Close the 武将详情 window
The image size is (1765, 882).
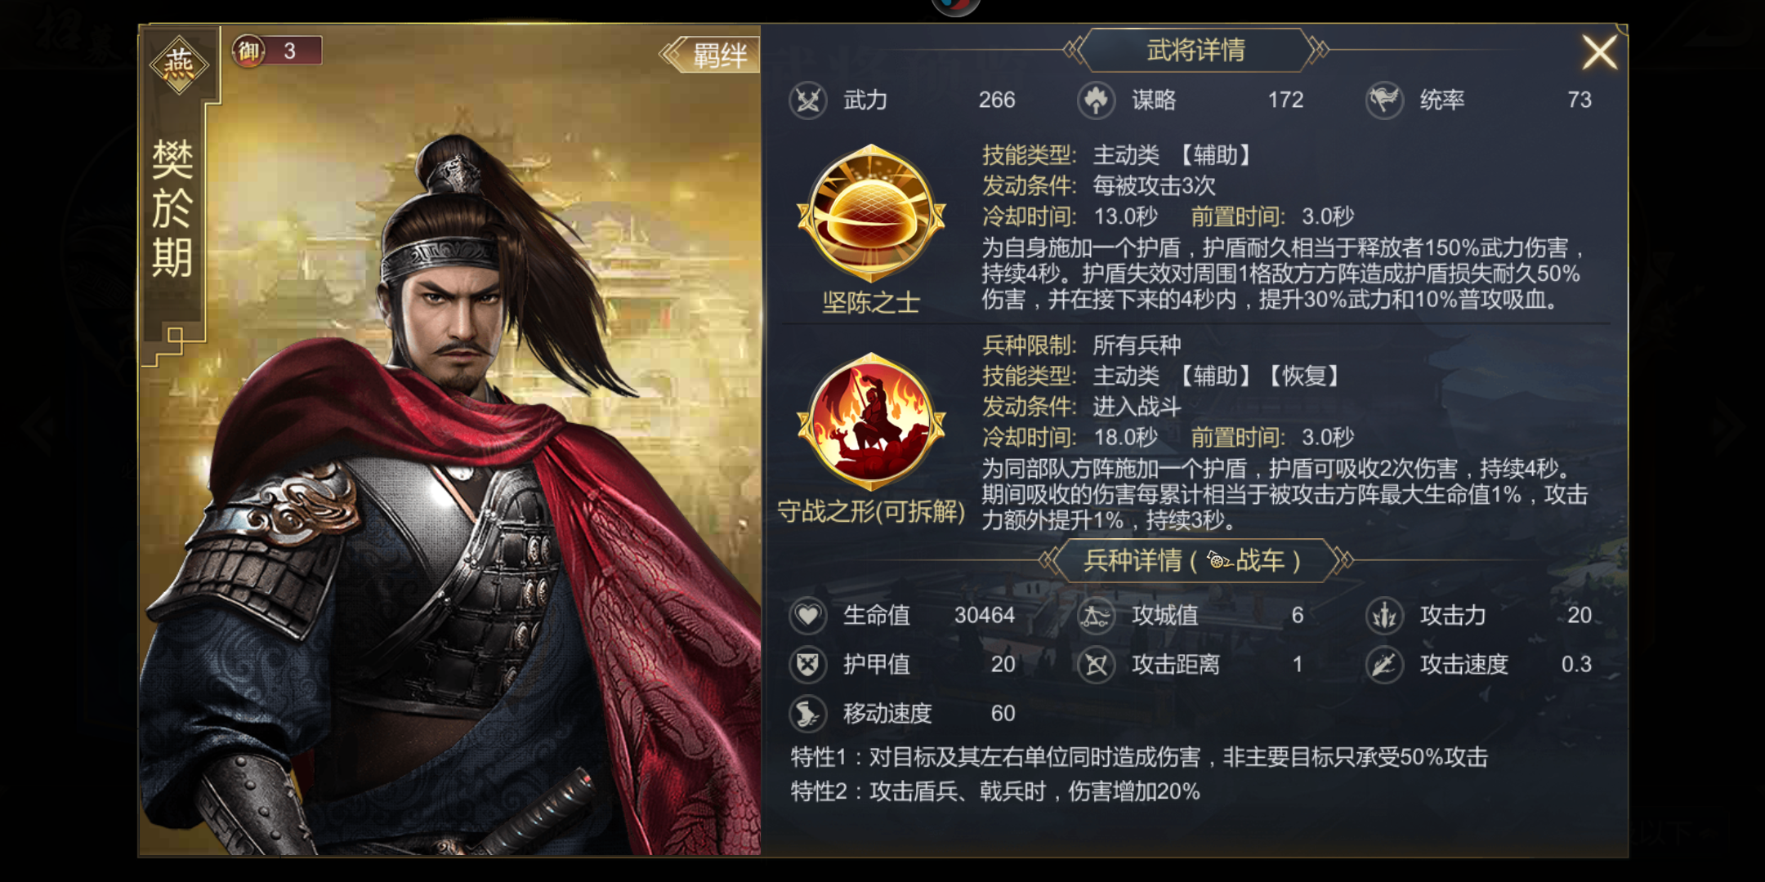pyautogui.click(x=1599, y=52)
